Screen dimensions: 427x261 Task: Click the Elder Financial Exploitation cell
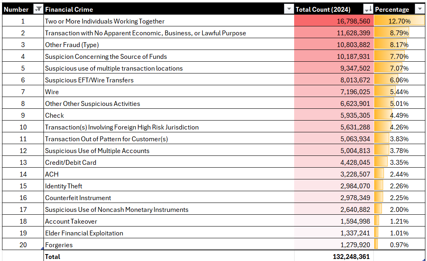[84, 233]
